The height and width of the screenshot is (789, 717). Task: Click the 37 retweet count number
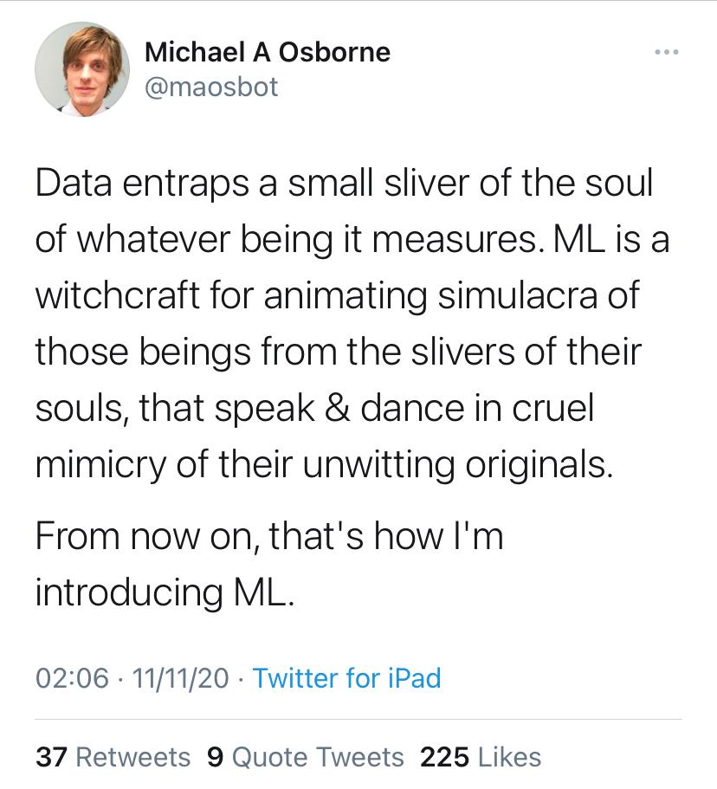click(x=51, y=757)
